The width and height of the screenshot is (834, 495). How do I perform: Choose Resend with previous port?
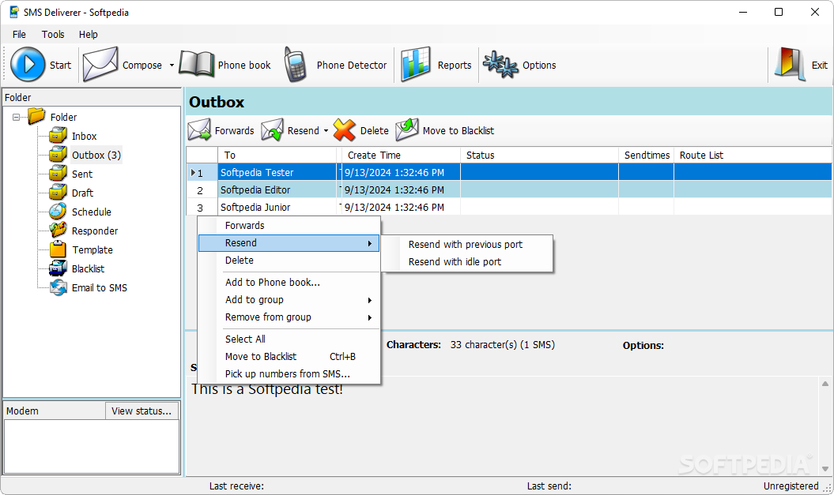point(466,244)
